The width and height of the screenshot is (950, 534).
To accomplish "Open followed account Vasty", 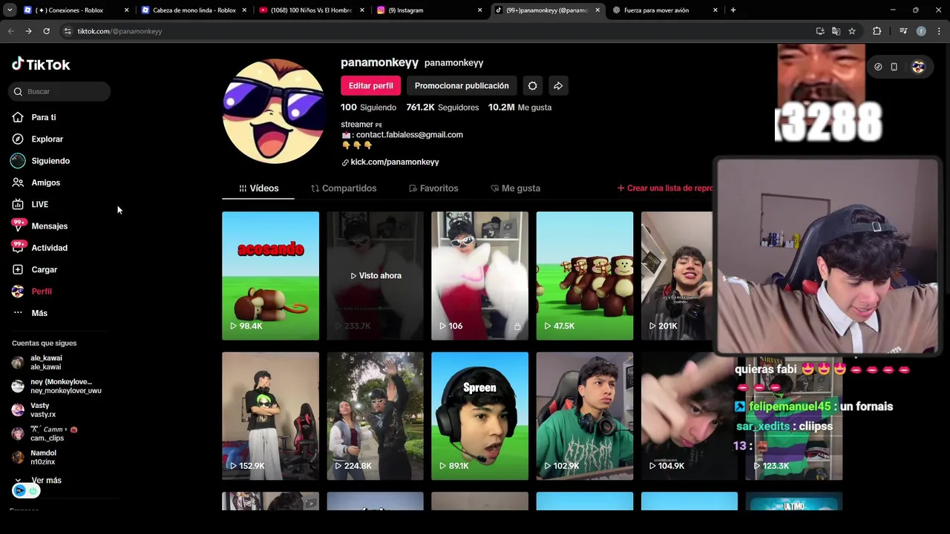I will (43, 410).
